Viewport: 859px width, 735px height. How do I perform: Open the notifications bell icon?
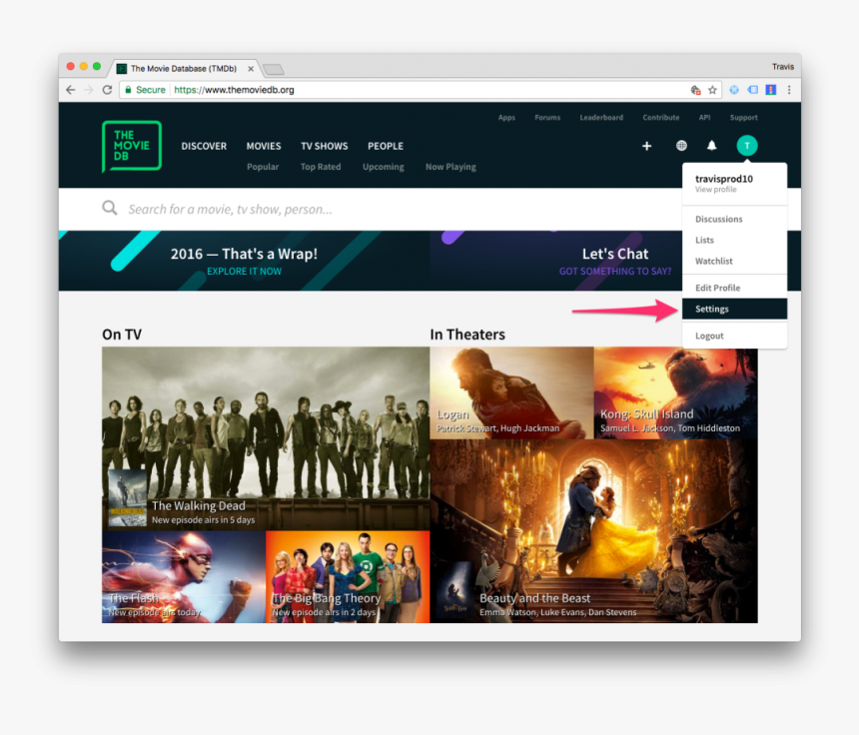(711, 145)
